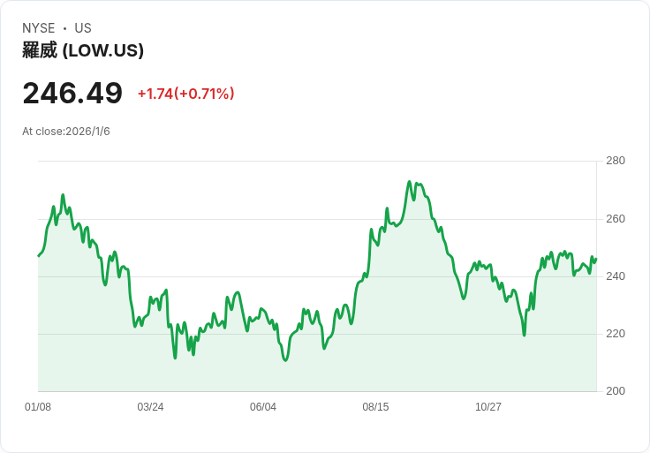The image size is (650, 453).
Task: Click the 260 y-axis label
Action: pos(615,219)
